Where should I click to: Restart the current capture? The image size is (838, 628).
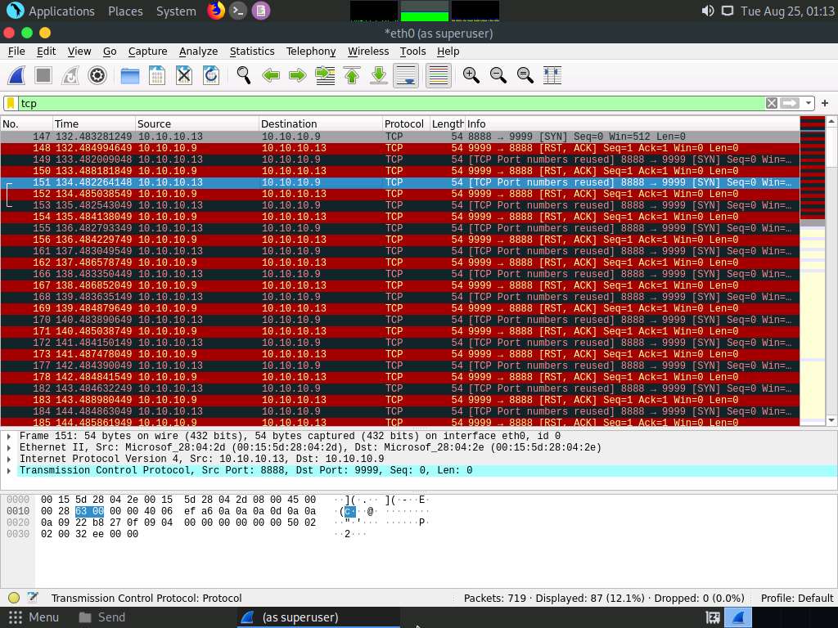[70, 75]
